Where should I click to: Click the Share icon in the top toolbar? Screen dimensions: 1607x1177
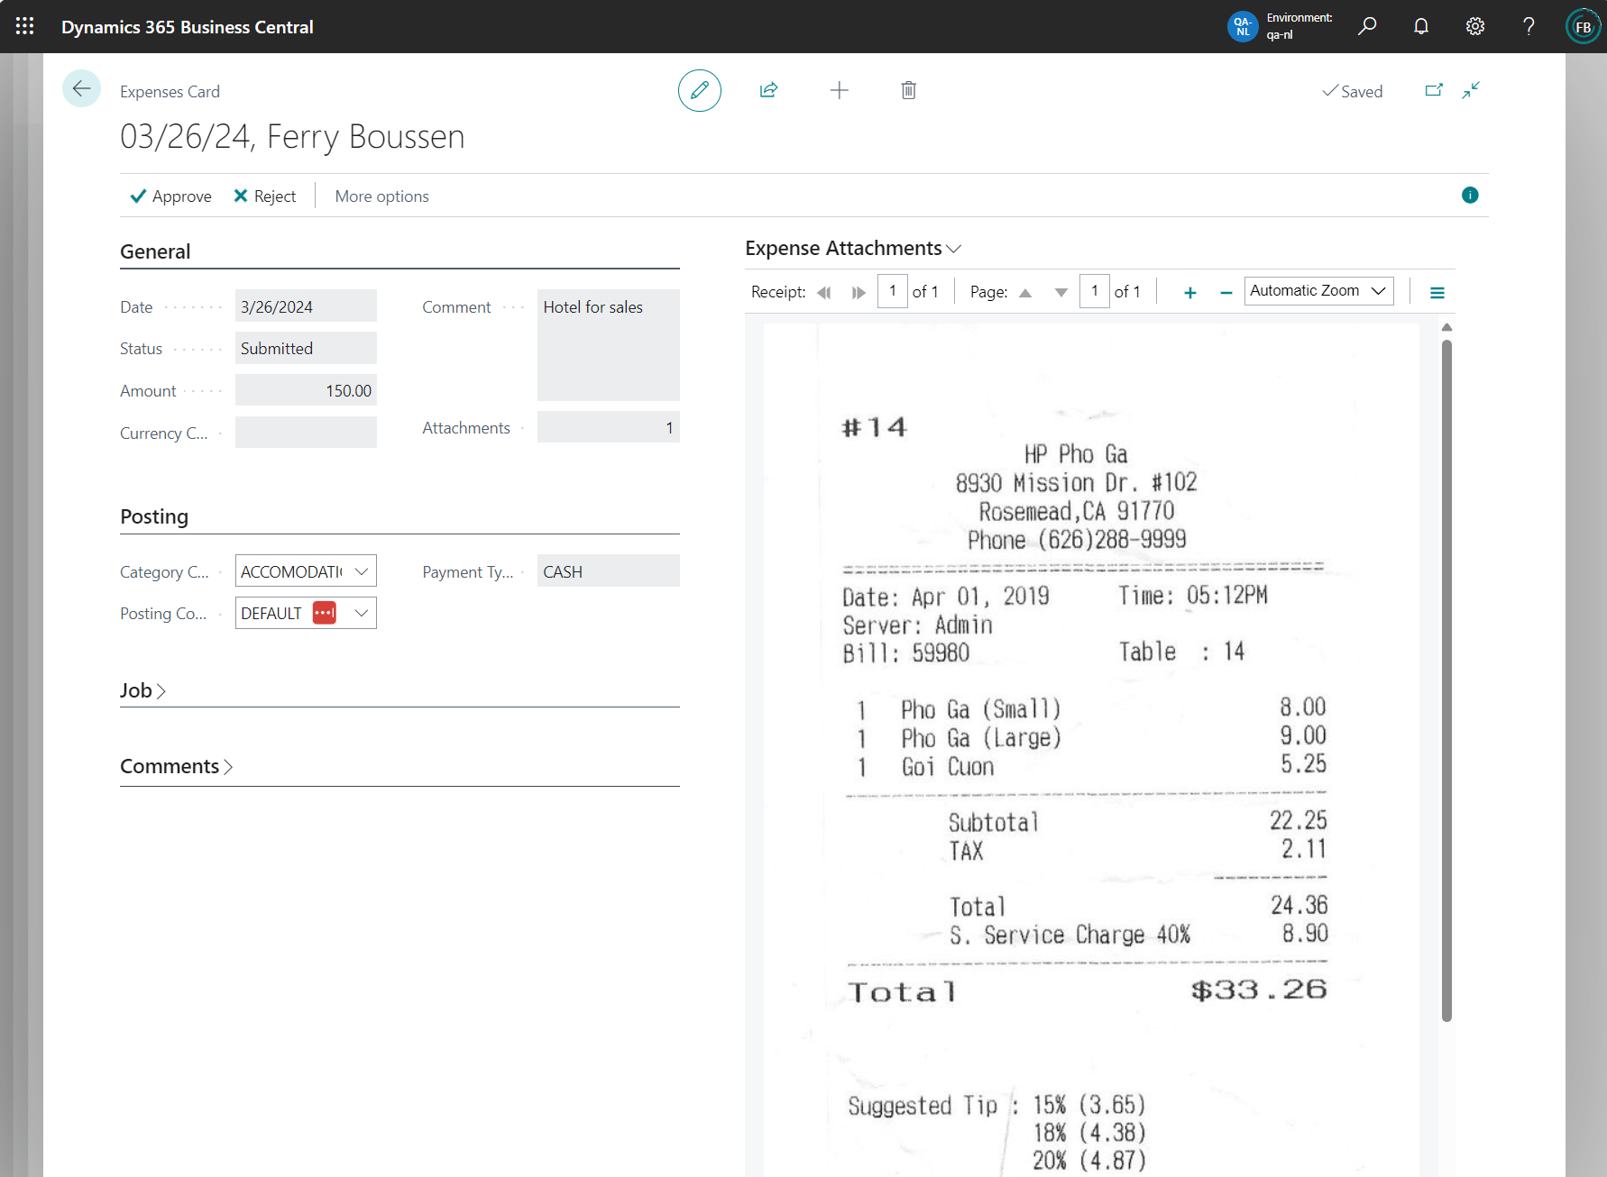769,90
